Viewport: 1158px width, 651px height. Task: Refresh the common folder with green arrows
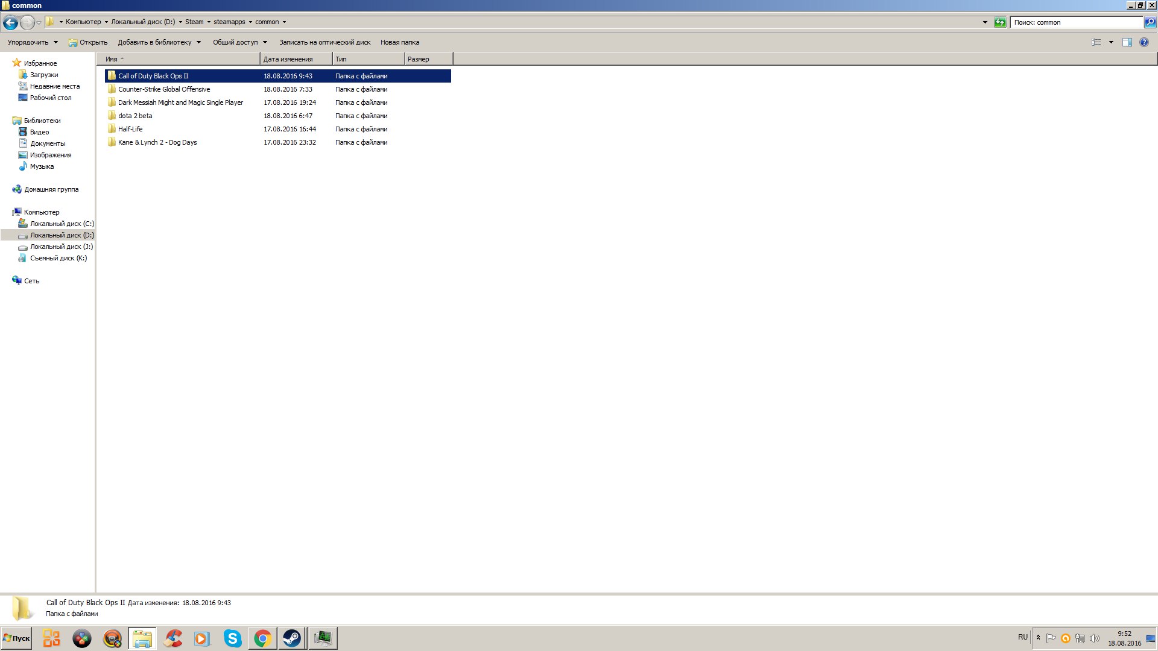[1000, 22]
